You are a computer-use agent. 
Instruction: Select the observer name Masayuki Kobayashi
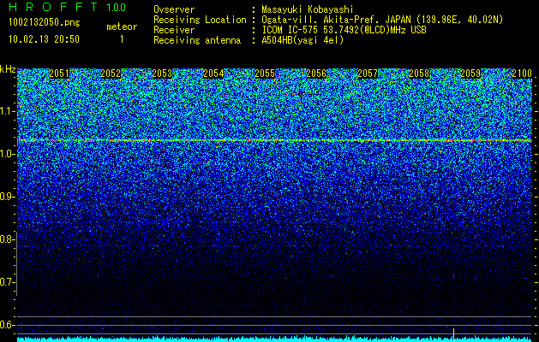(x=308, y=9)
